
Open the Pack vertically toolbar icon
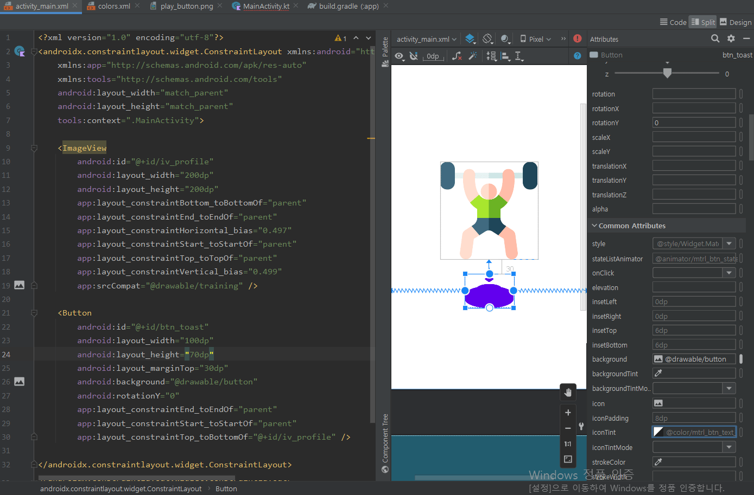[x=492, y=56]
